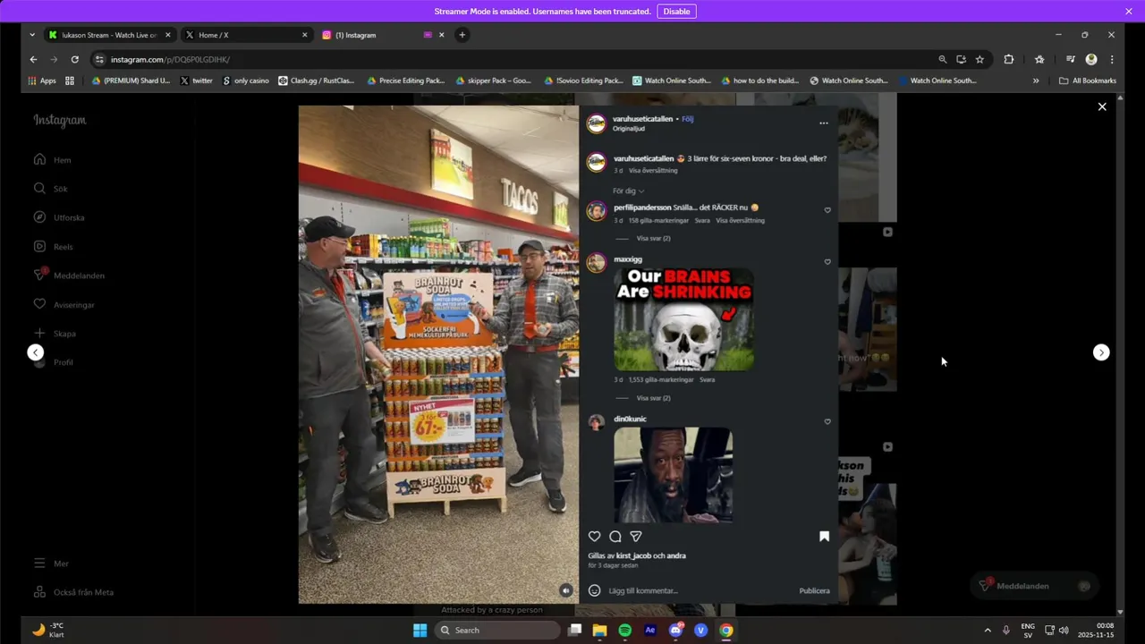Translate caption via Visa översättning
1145x644 pixels.
point(653,170)
